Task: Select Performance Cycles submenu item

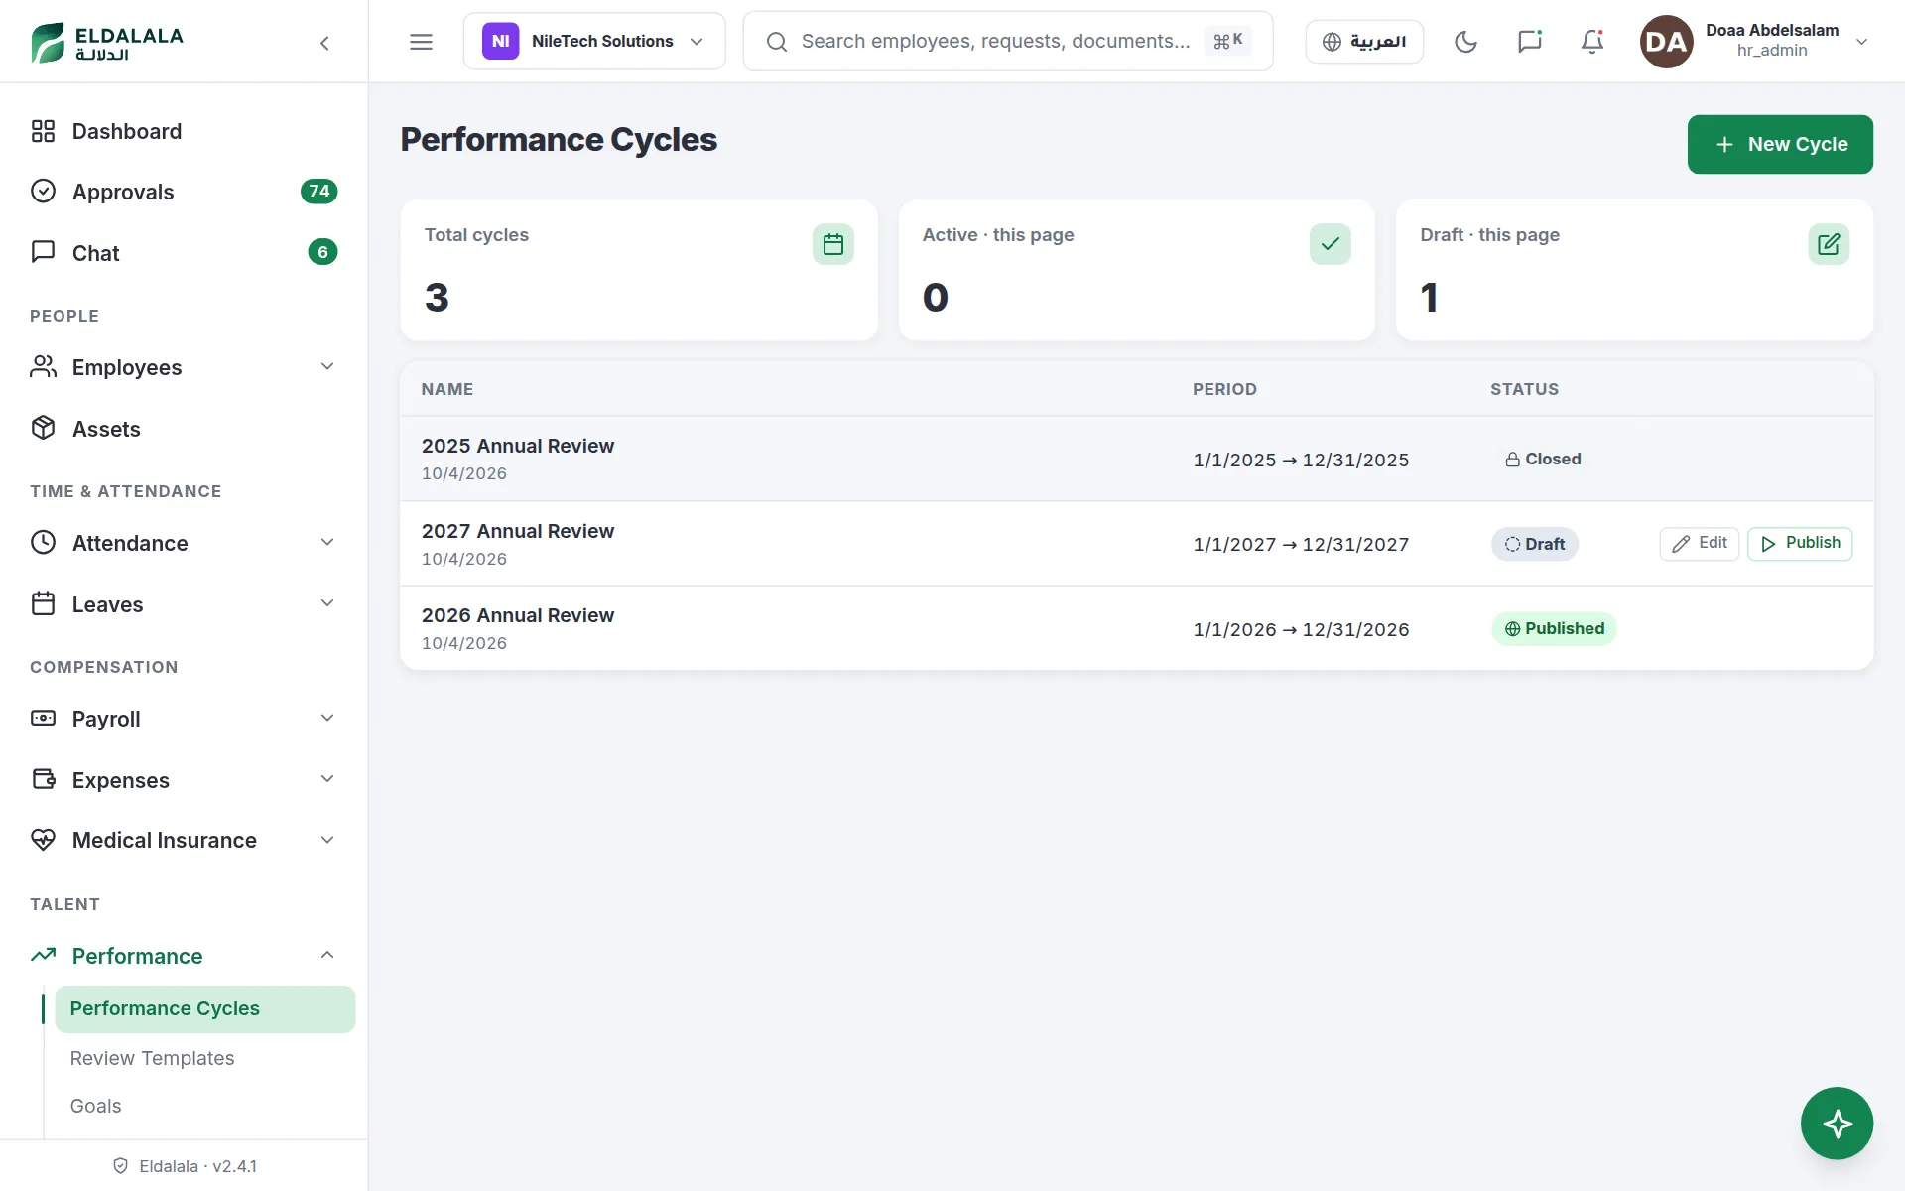Action: 204,1008
